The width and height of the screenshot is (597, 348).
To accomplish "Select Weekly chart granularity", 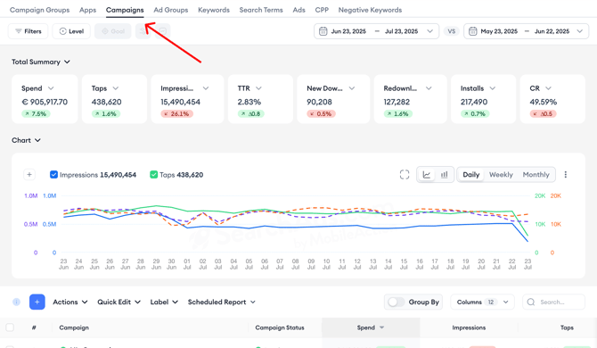I will coord(501,175).
